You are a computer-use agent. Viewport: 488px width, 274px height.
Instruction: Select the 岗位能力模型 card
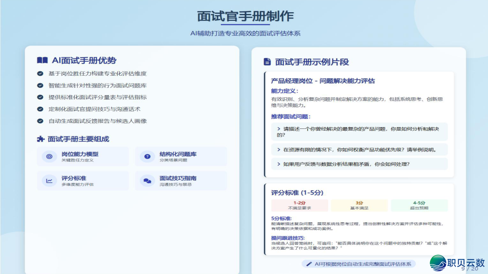point(83,156)
